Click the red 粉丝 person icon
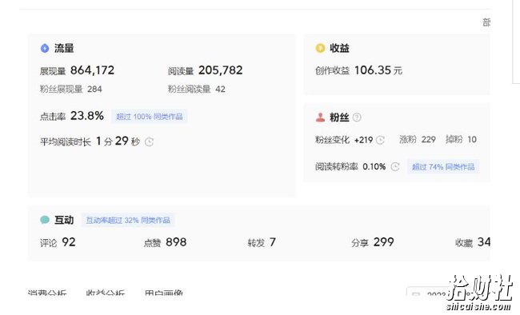 pos(320,118)
